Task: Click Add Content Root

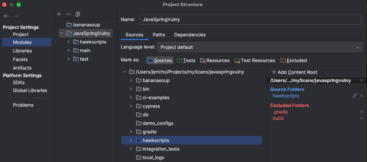Action: [294, 72]
